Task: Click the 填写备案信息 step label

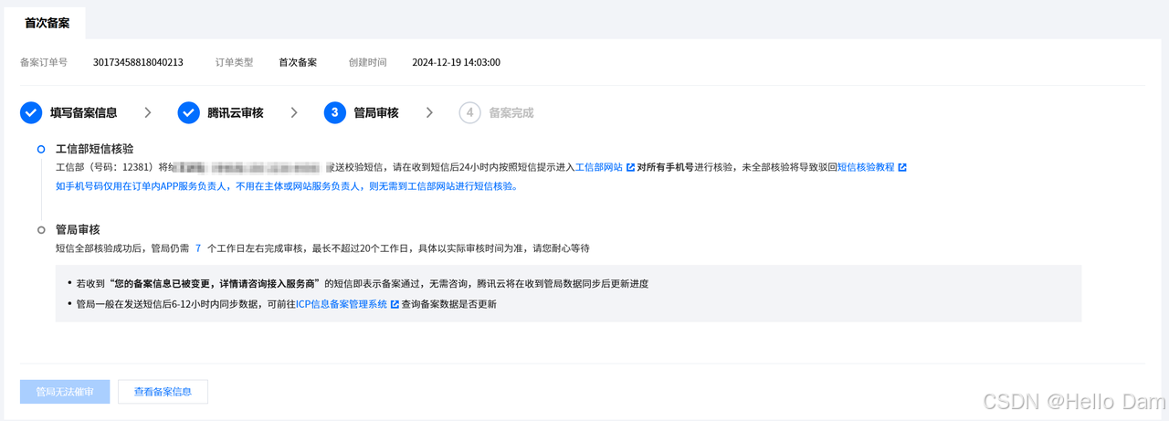Action: [84, 113]
